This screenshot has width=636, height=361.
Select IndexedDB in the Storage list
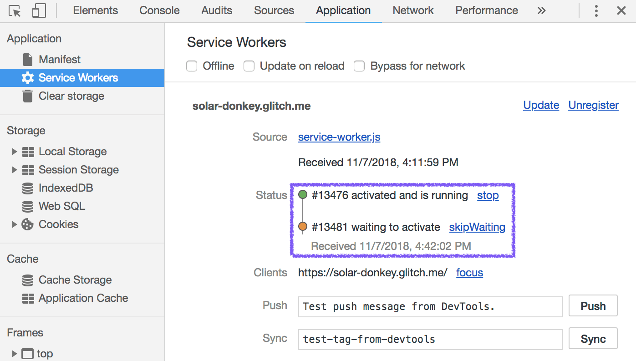pyautogui.click(x=66, y=188)
